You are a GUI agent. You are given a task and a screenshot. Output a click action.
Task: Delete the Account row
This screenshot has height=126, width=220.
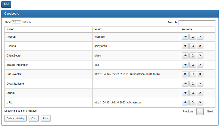point(200,37)
